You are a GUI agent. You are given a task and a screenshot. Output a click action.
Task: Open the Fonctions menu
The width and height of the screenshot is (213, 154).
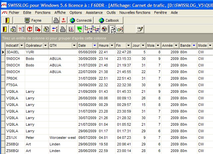coord(43,13)
